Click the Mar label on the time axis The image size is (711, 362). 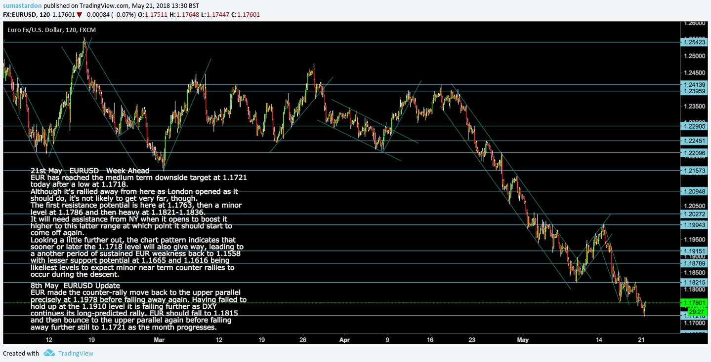pos(159,340)
